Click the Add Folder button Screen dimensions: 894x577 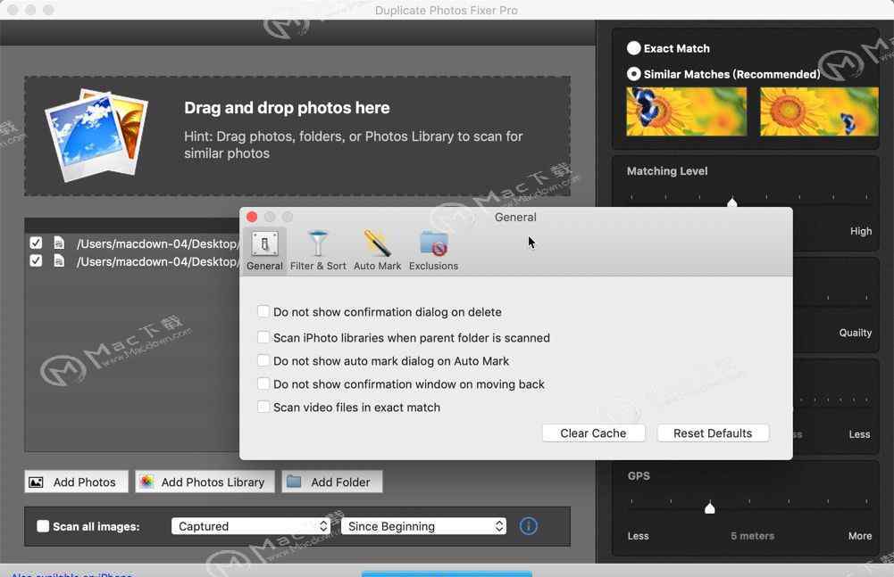[x=332, y=482]
